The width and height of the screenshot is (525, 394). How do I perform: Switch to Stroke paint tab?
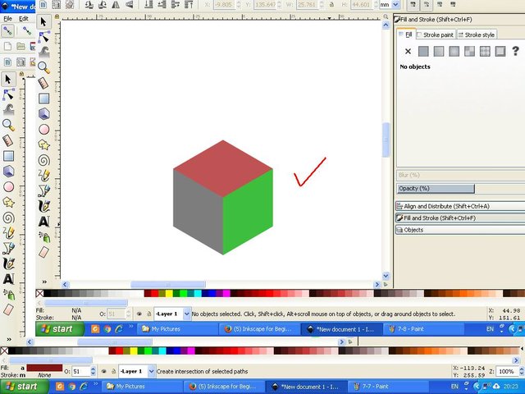[x=436, y=35]
